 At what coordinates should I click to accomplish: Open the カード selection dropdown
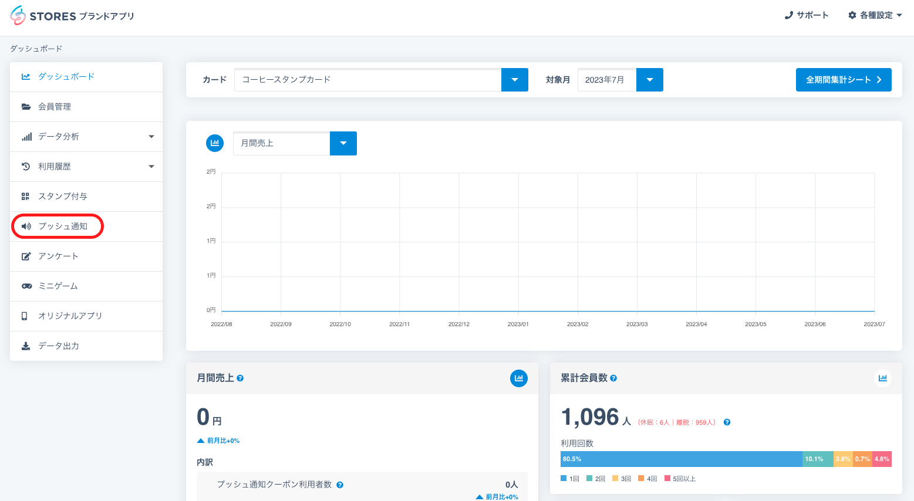[514, 80]
